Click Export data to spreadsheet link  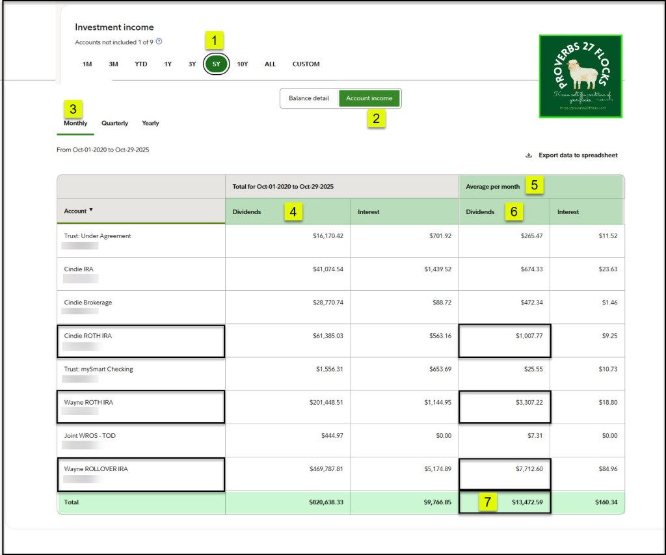(x=578, y=156)
